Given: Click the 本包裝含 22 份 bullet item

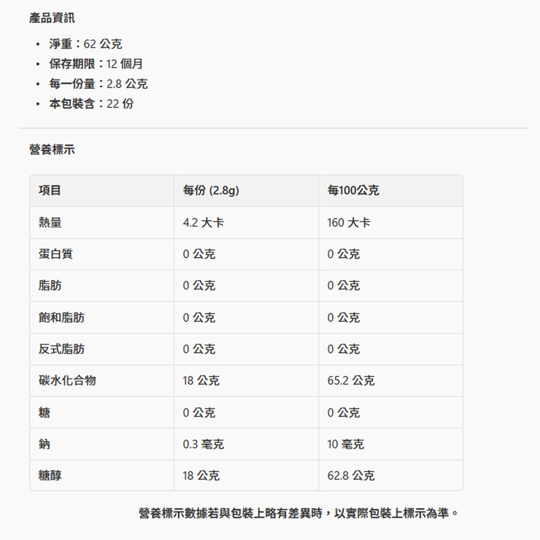Looking at the screenshot, I should coord(91,104).
